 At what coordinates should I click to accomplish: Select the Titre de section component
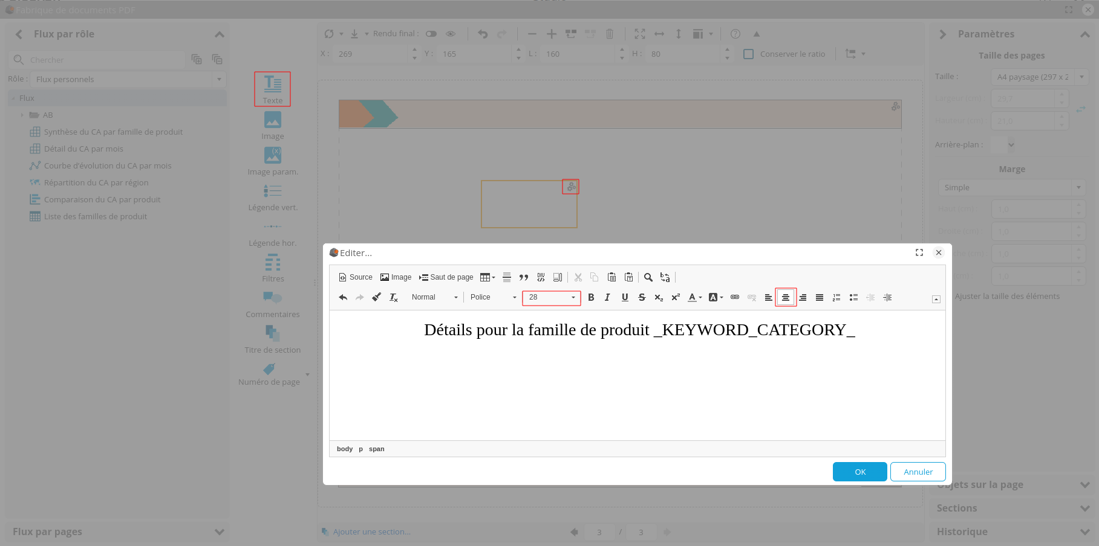[273, 340]
